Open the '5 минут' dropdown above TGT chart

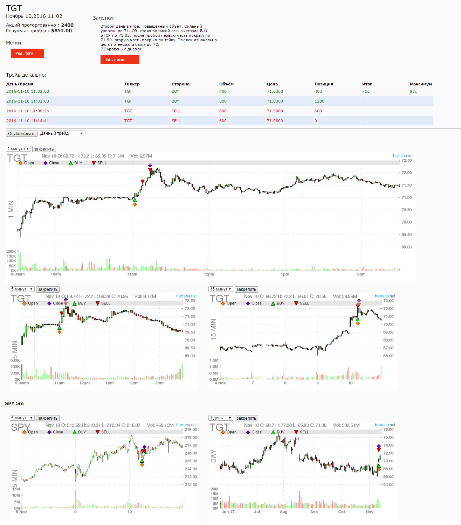(22, 289)
